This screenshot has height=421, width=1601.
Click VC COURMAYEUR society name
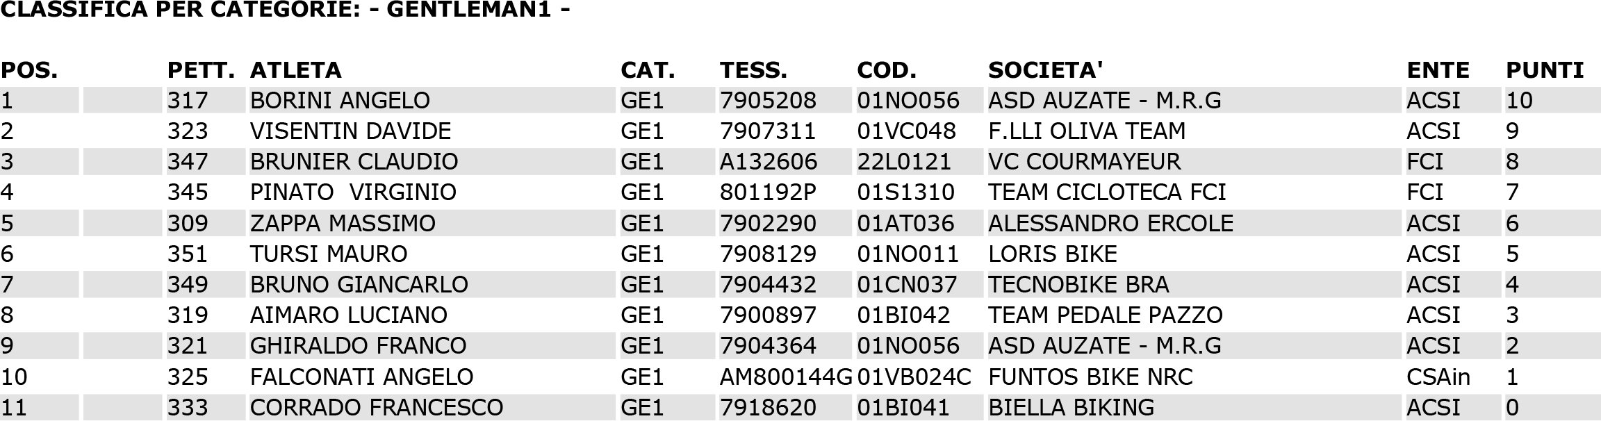[x=1084, y=162]
